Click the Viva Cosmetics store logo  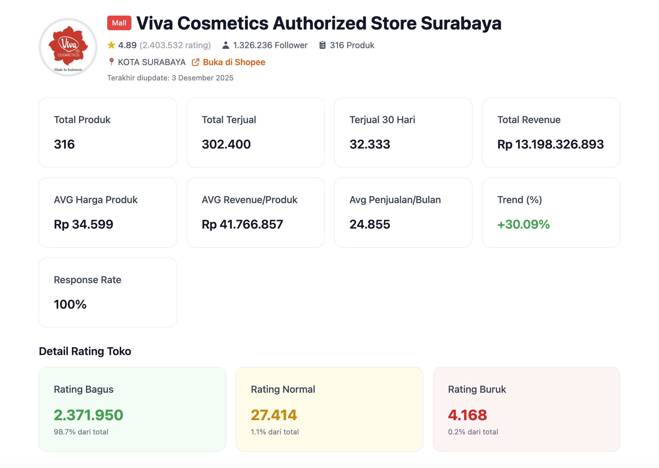point(68,47)
